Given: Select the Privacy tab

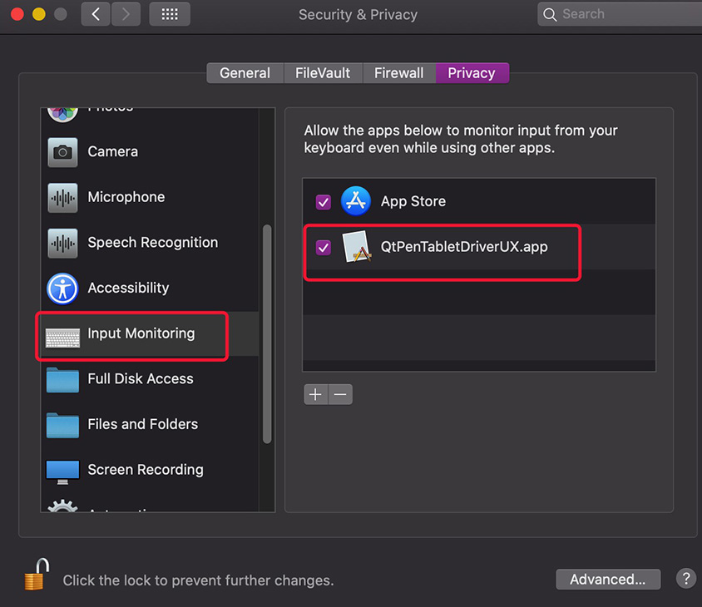Looking at the screenshot, I should tap(472, 73).
